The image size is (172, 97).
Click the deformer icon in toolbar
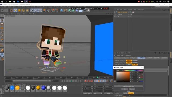pyautogui.click(x=77, y=11)
